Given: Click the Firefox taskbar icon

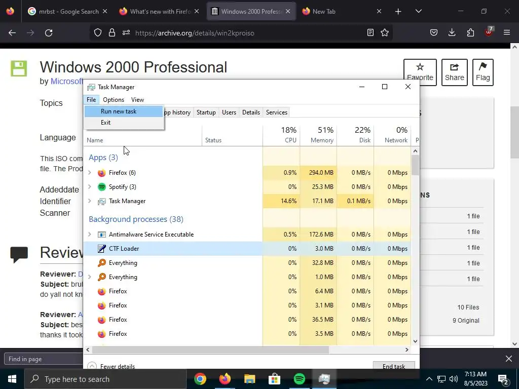Looking at the screenshot, I should point(225,379).
